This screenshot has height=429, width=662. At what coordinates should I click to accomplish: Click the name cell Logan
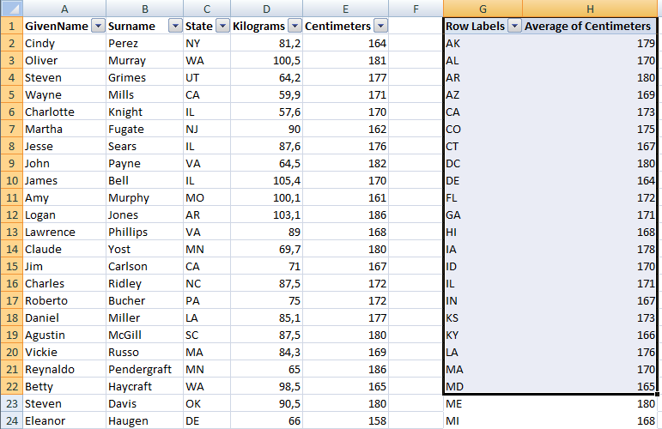point(64,214)
